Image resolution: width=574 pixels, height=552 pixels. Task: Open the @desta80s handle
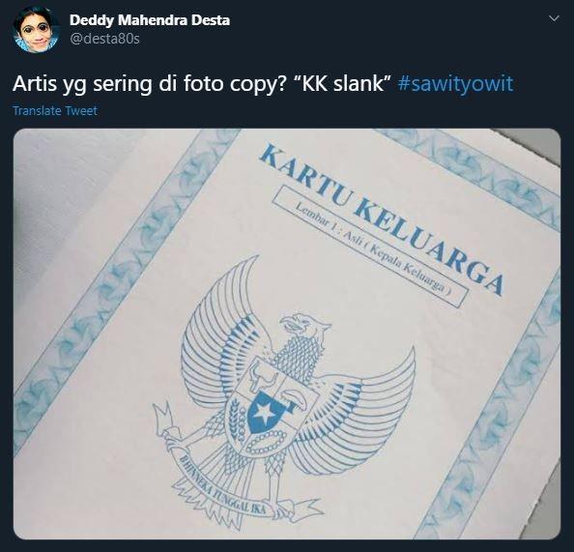104,39
